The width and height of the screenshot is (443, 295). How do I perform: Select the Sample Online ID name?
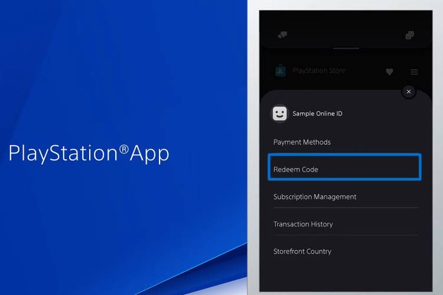[x=317, y=114]
